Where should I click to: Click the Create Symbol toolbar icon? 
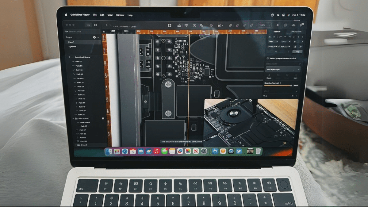pyautogui.click(x=170, y=25)
